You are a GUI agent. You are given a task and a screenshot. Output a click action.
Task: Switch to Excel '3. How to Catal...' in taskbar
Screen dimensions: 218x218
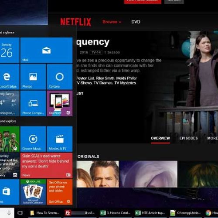115,213
